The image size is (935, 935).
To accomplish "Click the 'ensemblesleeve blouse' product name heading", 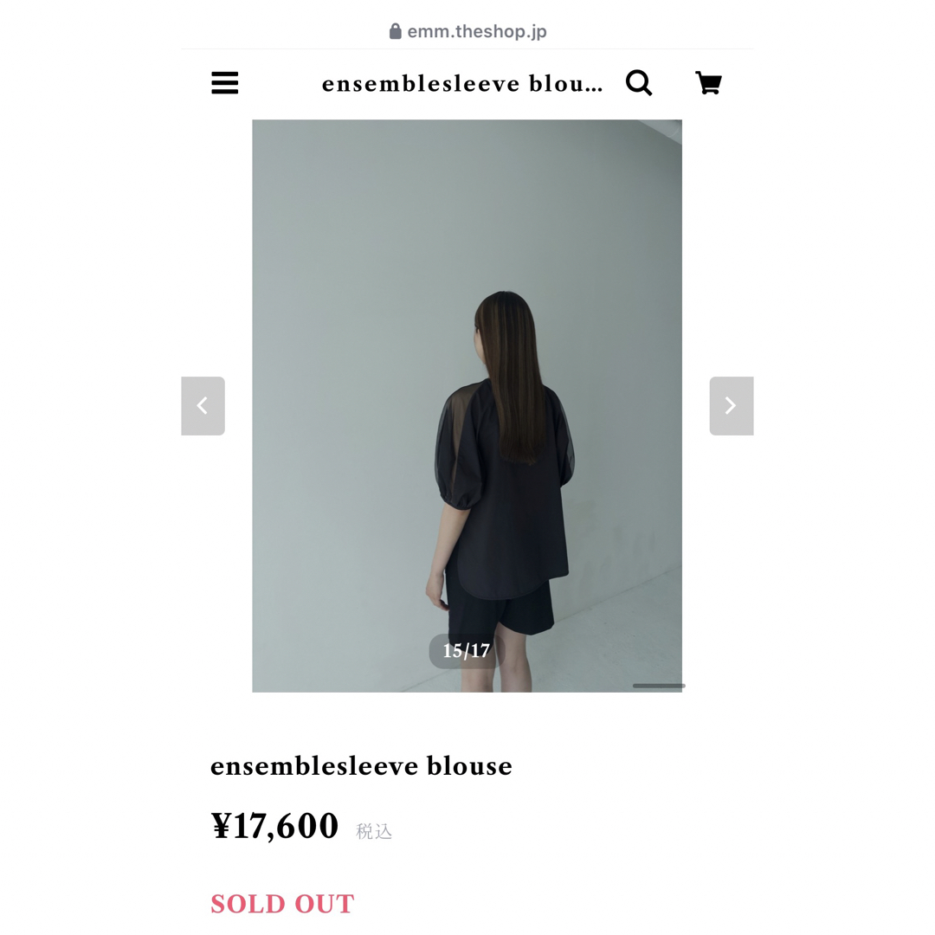I will [x=361, y=766].
